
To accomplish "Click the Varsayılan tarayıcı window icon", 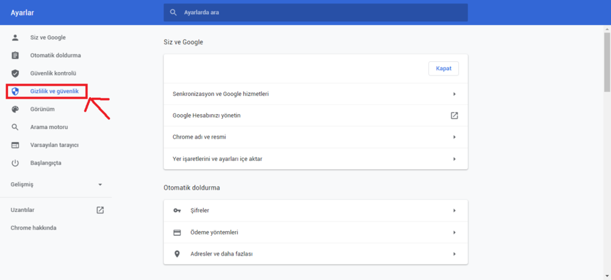I will coord(15,145).
